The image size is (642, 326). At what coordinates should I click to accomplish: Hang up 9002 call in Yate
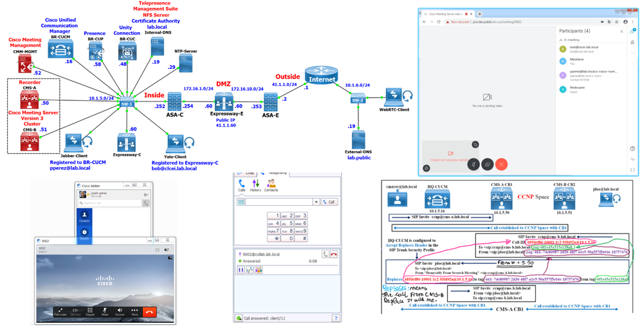pyautogui.click(x=334, y=255)
